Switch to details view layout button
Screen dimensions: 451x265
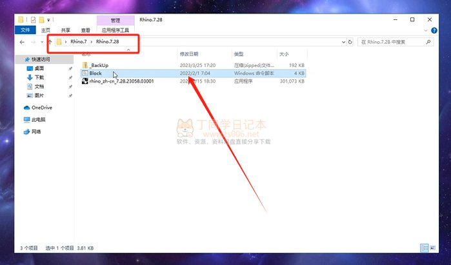point(425,248)
